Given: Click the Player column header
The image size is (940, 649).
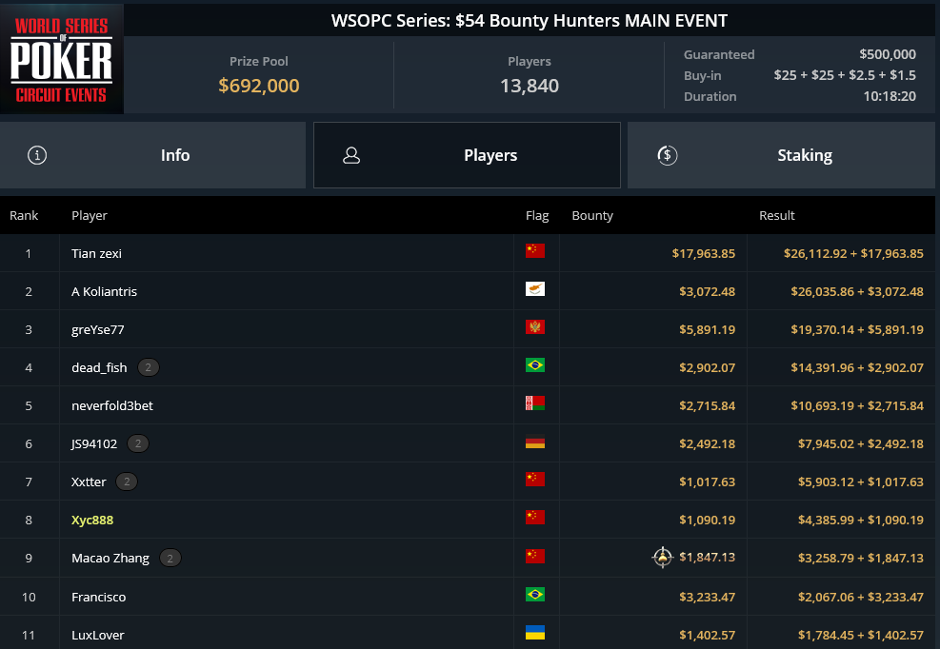Looking at the screenshot, I should click(90, 216).
